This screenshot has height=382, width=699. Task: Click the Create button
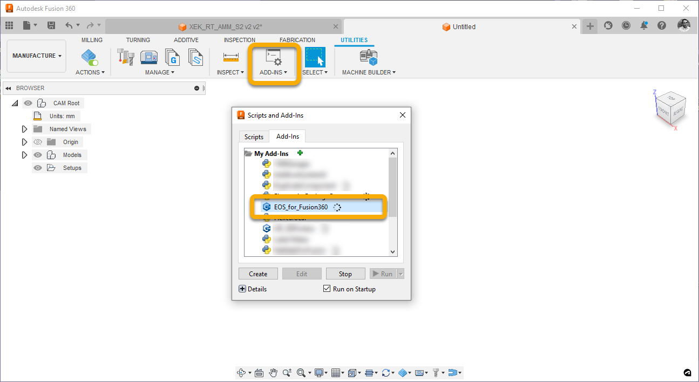tap(258, 274)
